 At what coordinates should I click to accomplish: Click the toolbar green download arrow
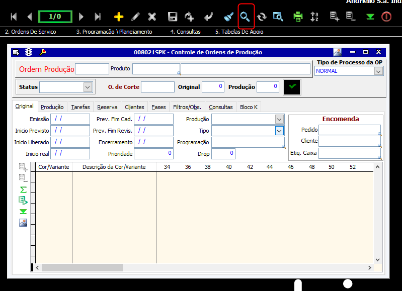pyautogui.click(x=370, y=17)
